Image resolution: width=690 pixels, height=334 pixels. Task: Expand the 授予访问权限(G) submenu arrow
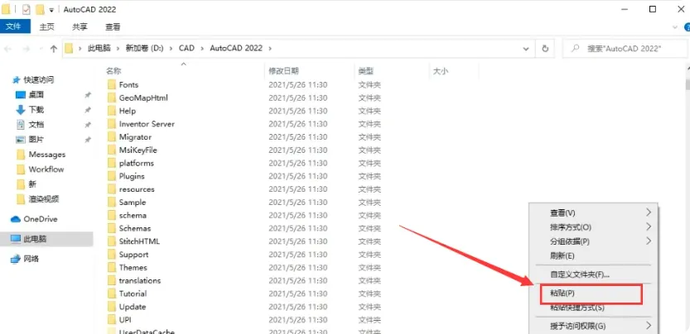point(649,326)
